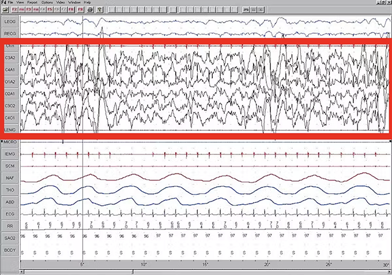Select the LEOG channel label
Viewport: 392px width, 275px height.
click(x=10, y=22)
